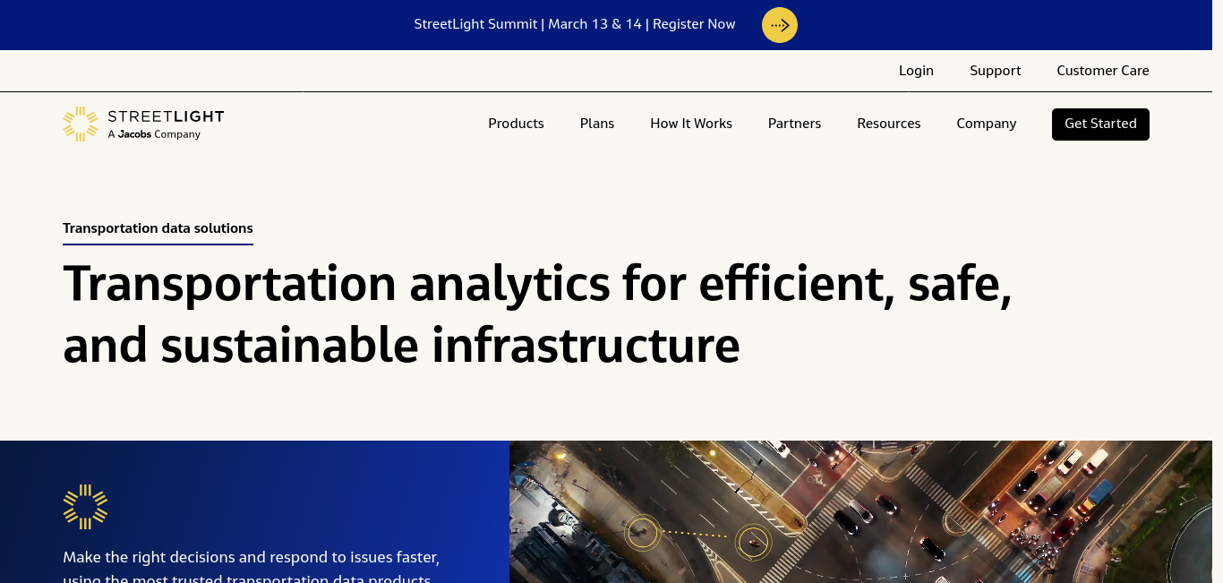Open the Company menu
The image size is (1223, 583).
[x=987, y=124]
